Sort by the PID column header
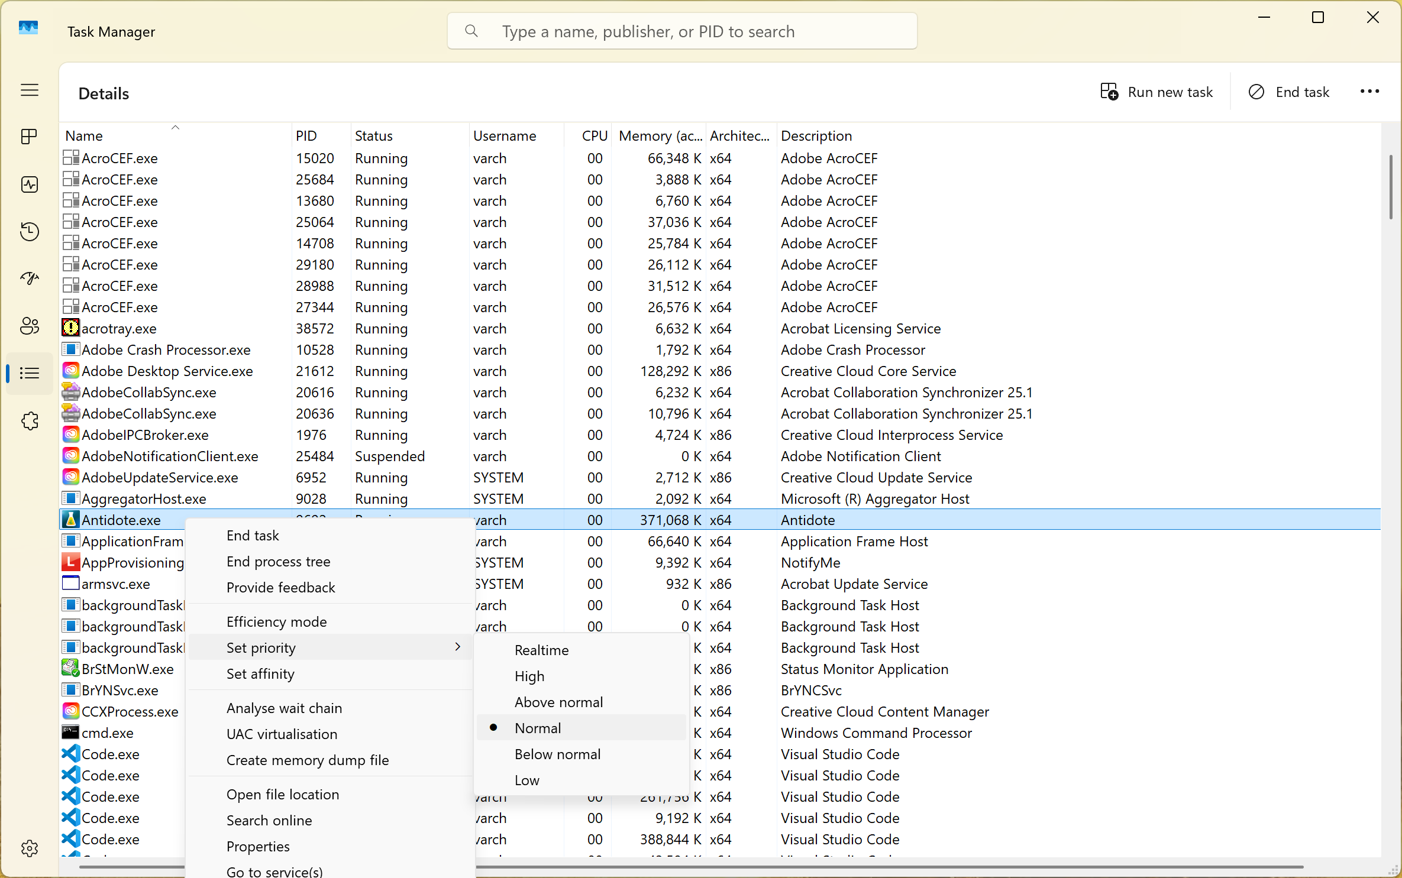The height and width of the screenshot is (878, 1402). point(321,135)
